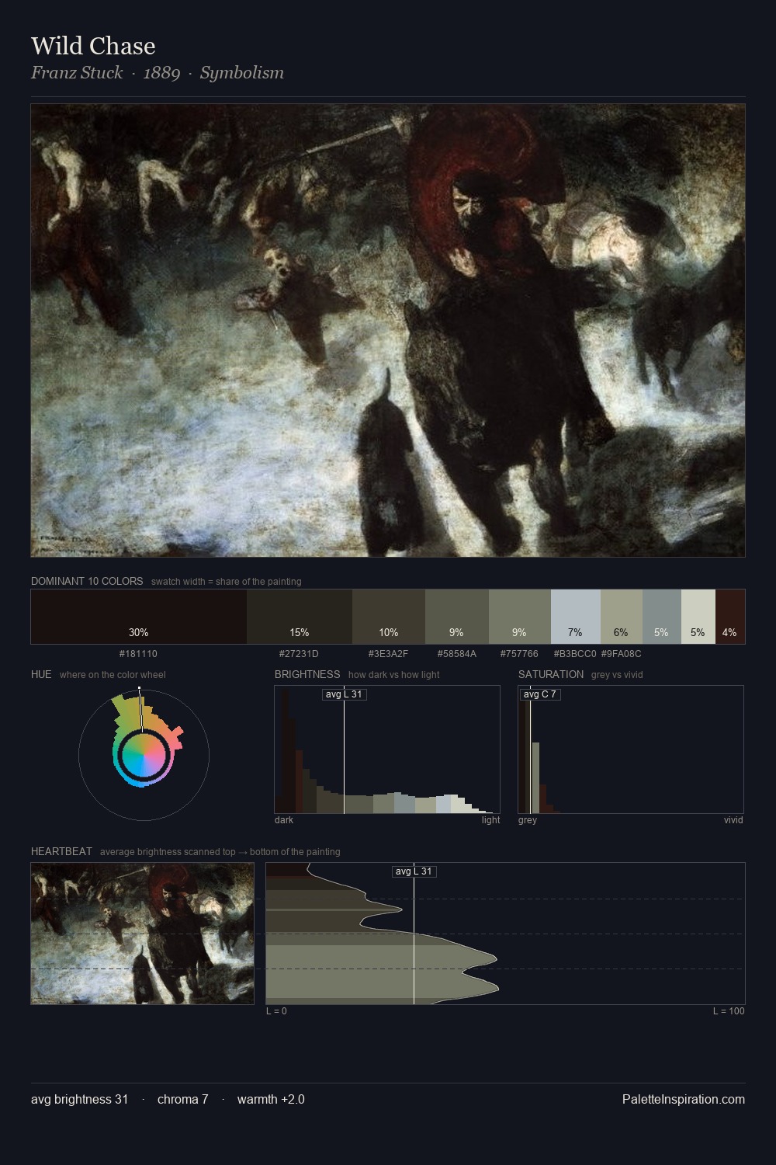Screen dimensions: 776x1165
Task: Select the 9% swatch above #757766
Action: coord(520,617)
